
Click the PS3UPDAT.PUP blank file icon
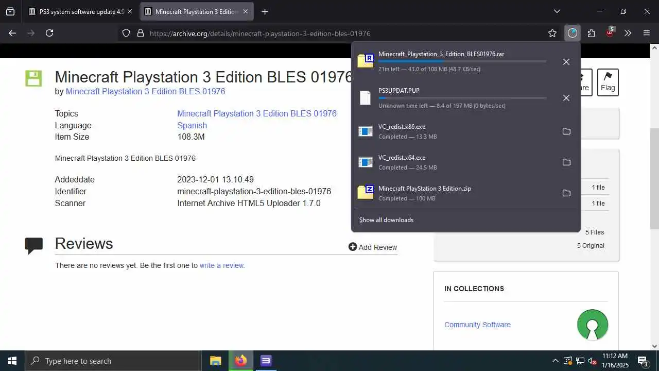[x=365, y=98]
